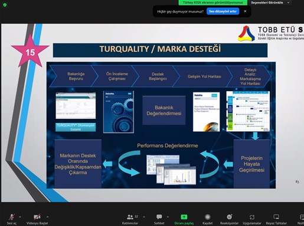
Task: Click the Ses düzeyini artır button
Action: click(x=223, y=11)
